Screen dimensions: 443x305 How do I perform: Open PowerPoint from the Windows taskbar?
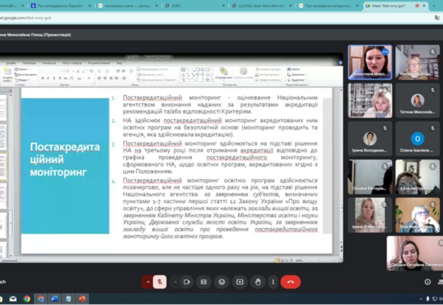pyautogui.click(x=82, y=299)
